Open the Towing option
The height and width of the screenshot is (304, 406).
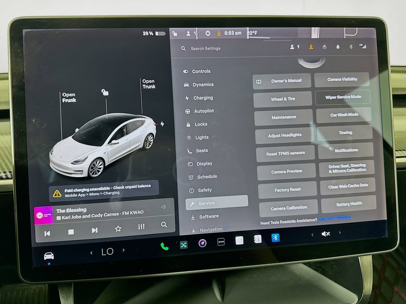point(345,133)
